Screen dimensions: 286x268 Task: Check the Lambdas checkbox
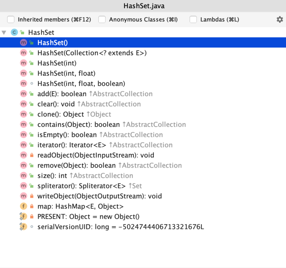click(193, 20)
